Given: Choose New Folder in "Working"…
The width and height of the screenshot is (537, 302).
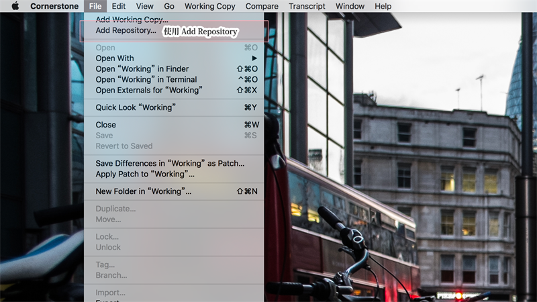Looking at the screenshot, I should pyautogui.click(x=144, y=191).
